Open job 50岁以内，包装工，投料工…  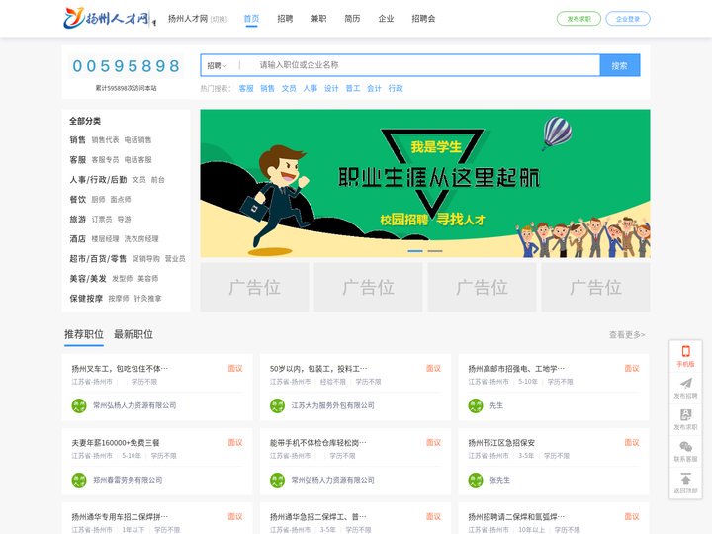[318, 368]
